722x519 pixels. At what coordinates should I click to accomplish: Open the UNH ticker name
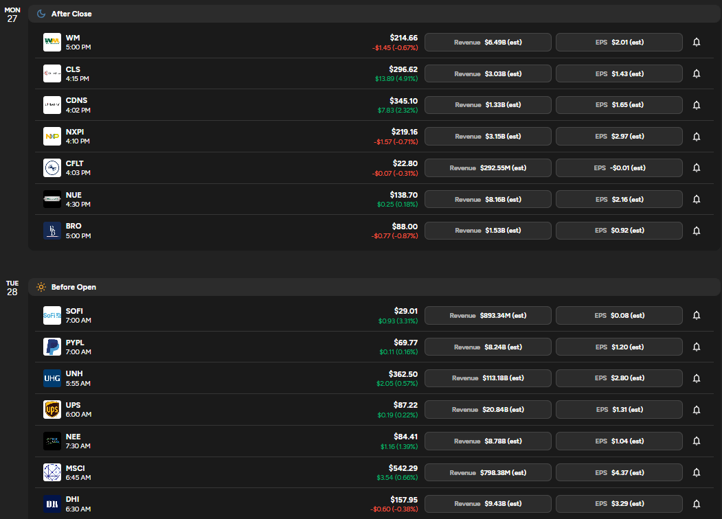74,373
